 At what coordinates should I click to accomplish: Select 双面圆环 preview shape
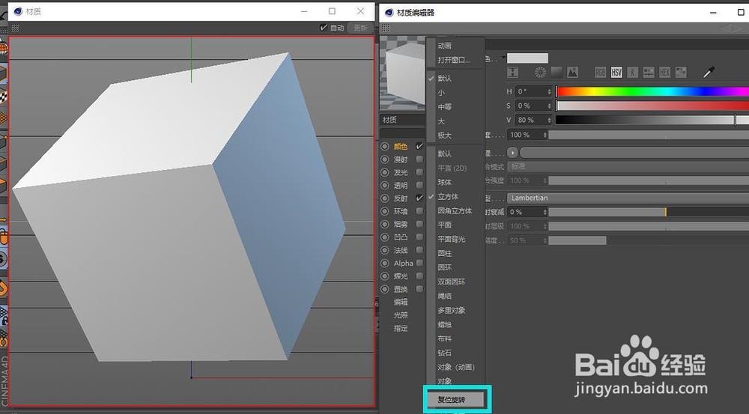coord(452,281)
